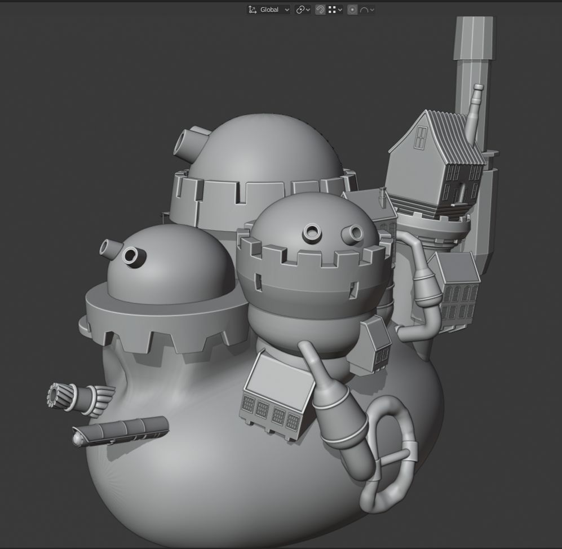Toggle the proportional editing circle button
The width and height of the screenshot is (562, 549).
[352, 10]
